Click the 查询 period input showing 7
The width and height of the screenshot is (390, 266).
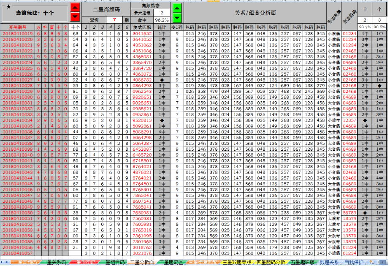114,20
